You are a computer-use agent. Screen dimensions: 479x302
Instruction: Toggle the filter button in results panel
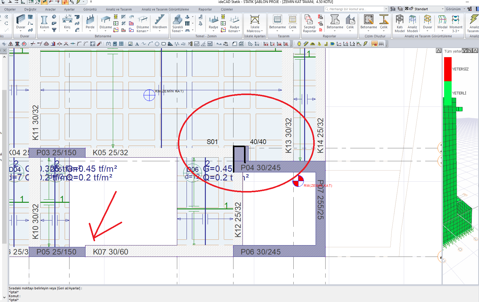coord(465,51)
